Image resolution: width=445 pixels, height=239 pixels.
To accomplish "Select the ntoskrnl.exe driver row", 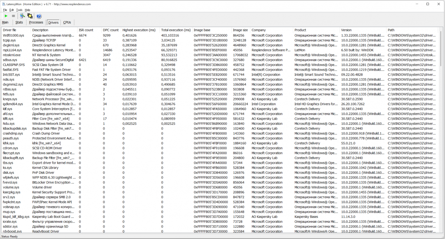I will 220,55.
